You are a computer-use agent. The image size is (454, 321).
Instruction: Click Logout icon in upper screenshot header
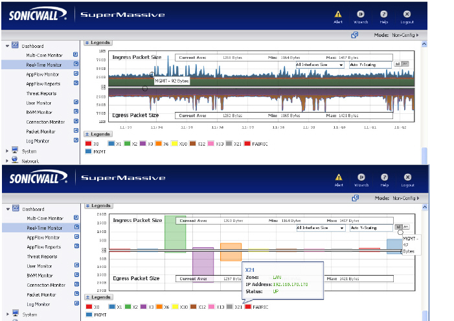pos(407,14)
